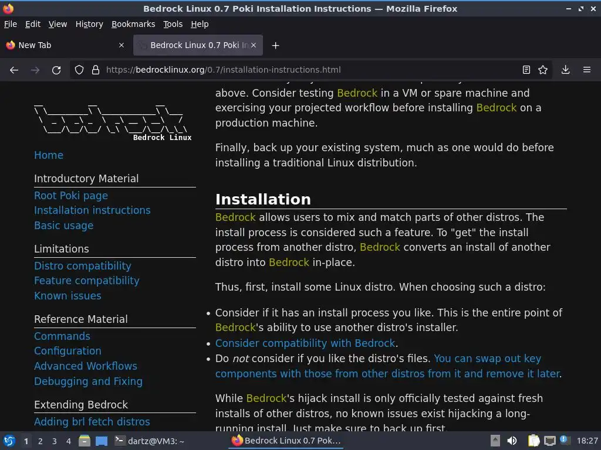
Task: Open the taskbar volume control
Action: pos(512,441)
